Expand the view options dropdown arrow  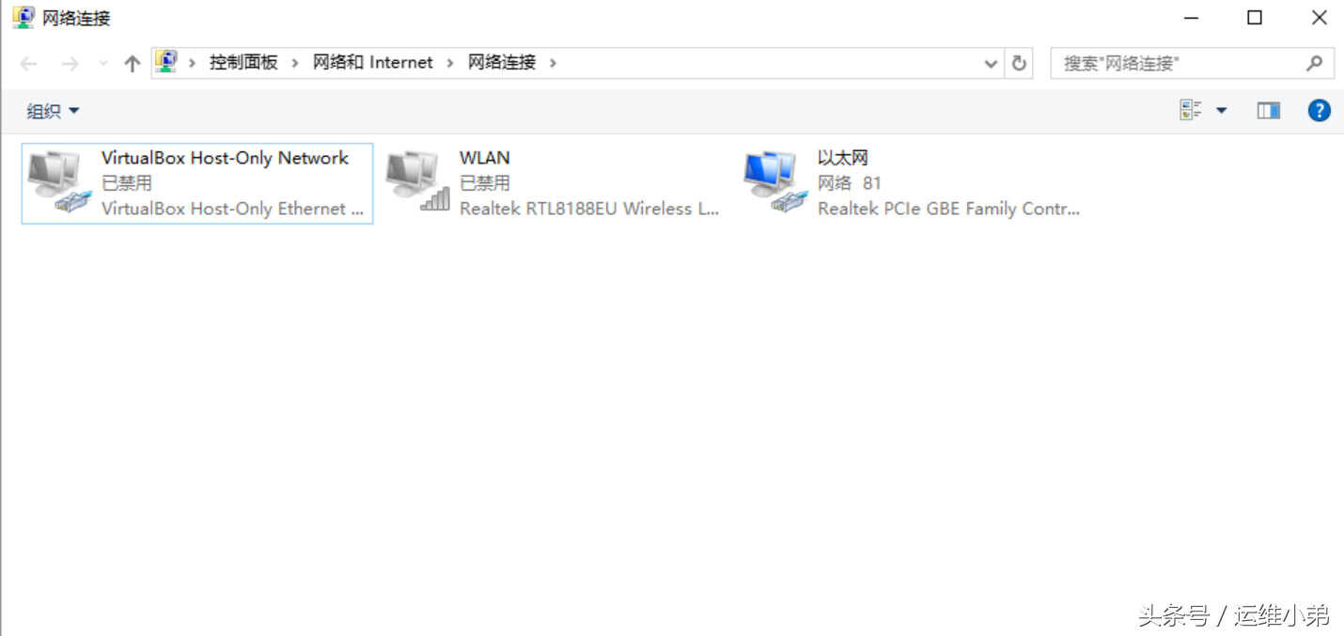pyautogui.click(x=1222, y=111)
